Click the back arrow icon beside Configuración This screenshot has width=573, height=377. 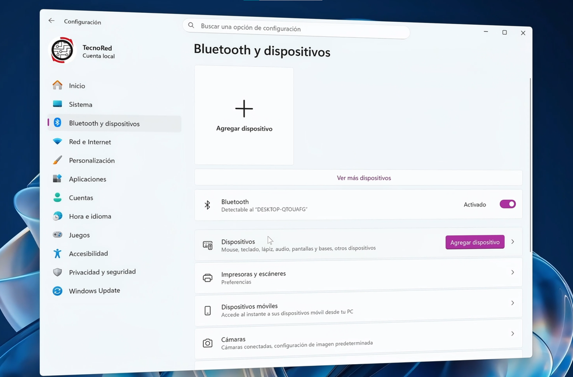pos(51,21)
